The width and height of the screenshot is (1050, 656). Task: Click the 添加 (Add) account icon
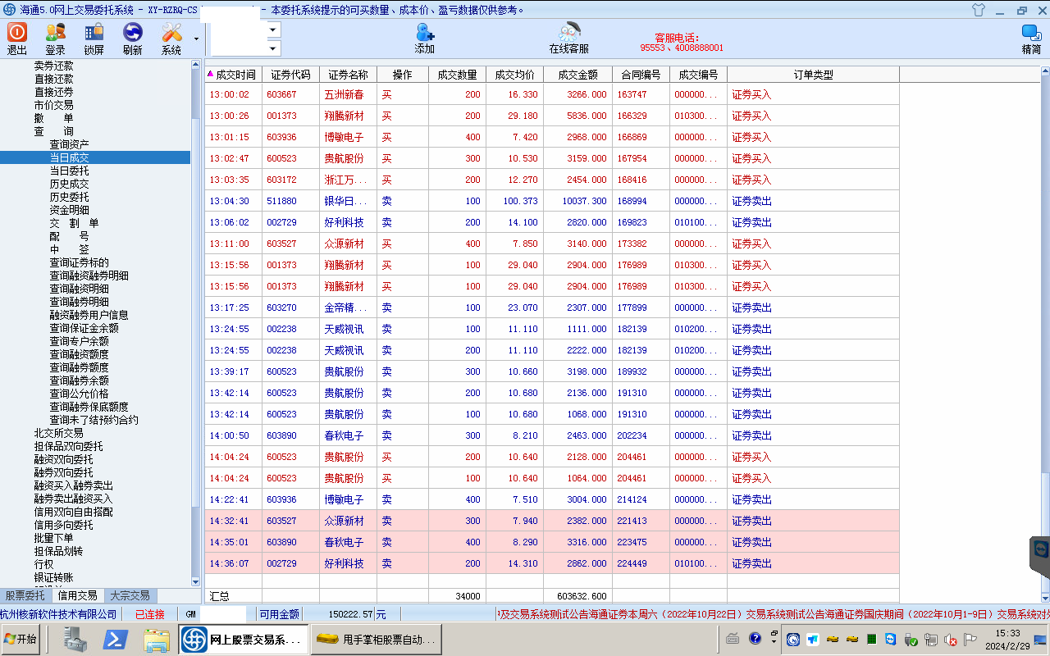pyautogui.click(x=425, y=38)
